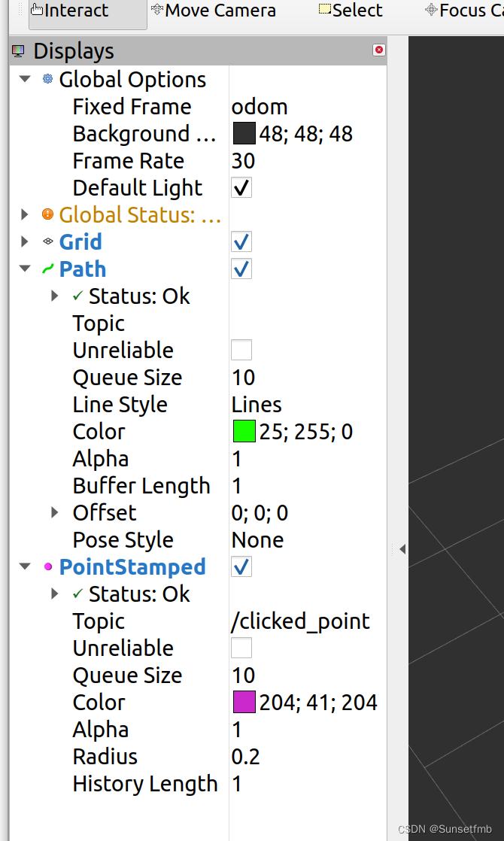The image size is (504, 841).
Task: Uncheck the PointStamped display checkbox
Action: (x=241, y=566)
